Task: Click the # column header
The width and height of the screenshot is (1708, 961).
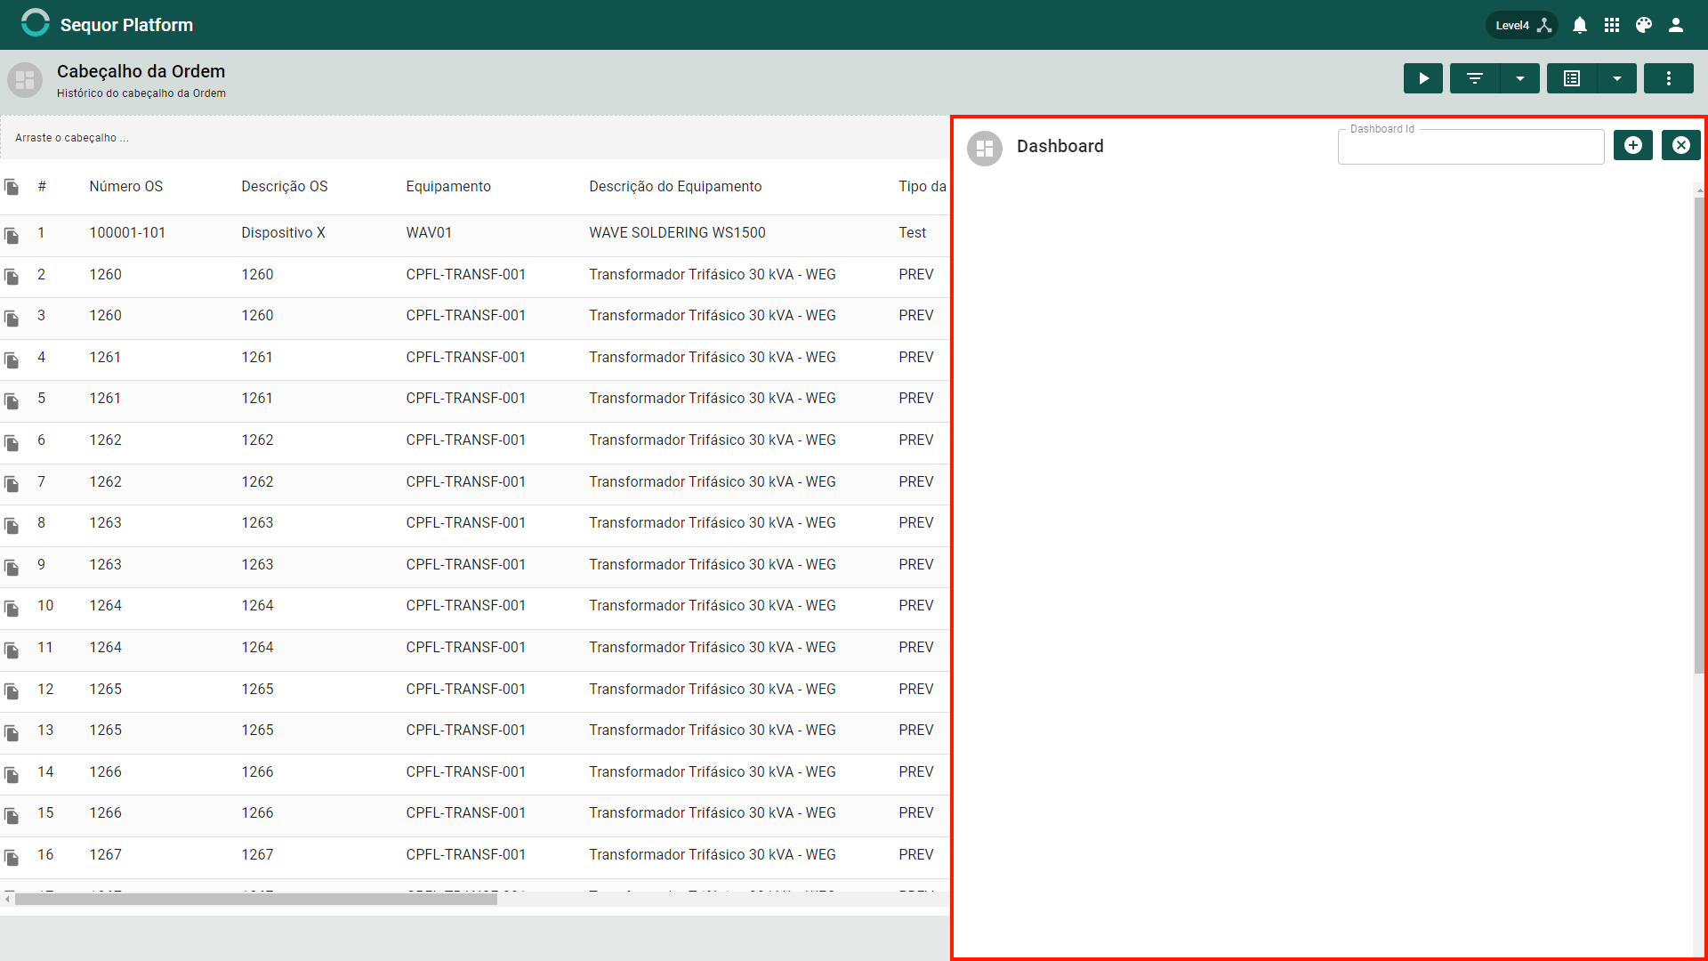Action: 42,186
